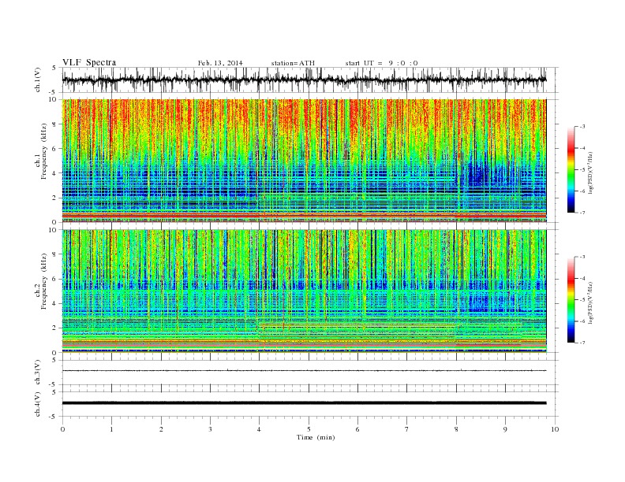Click the ch.2 spectrogram panel

[x=304, y=291]
